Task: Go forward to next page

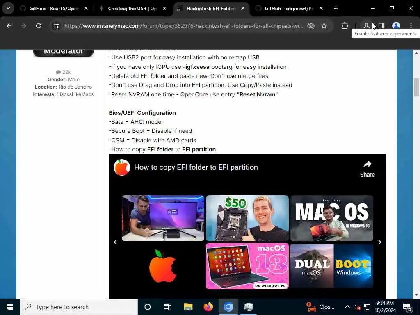Action: pyautogui.click(x=24, y=26)
